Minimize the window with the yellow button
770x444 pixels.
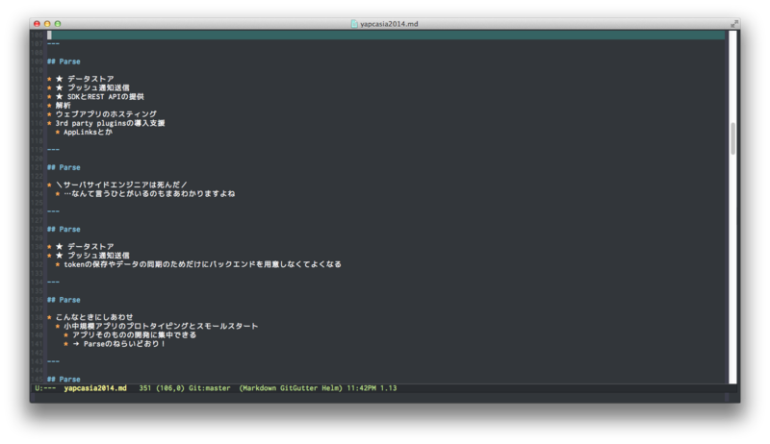coord(47,23)
